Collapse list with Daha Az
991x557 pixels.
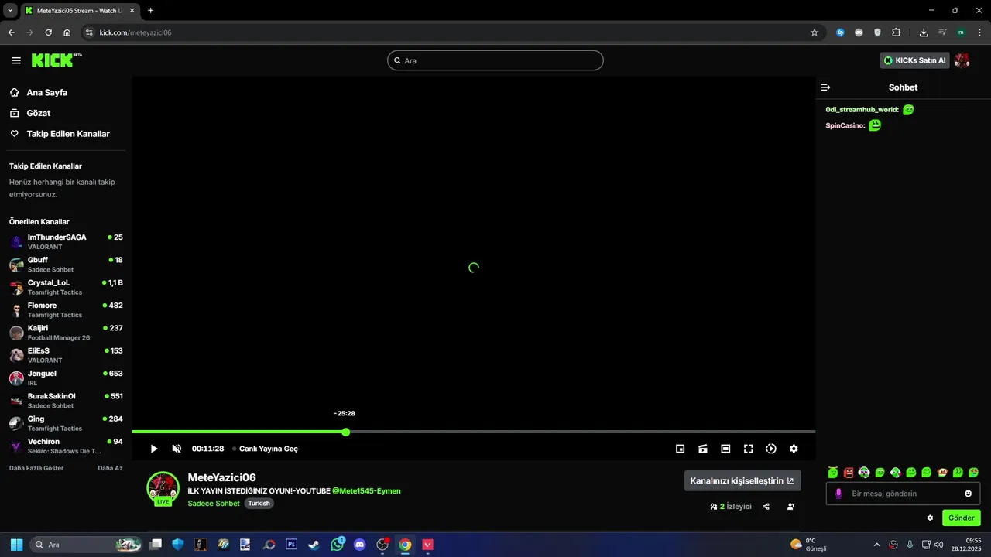[110, 468]
